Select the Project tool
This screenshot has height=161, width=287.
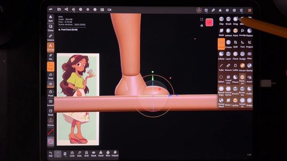pyautogui.click(x=249, y=44)
